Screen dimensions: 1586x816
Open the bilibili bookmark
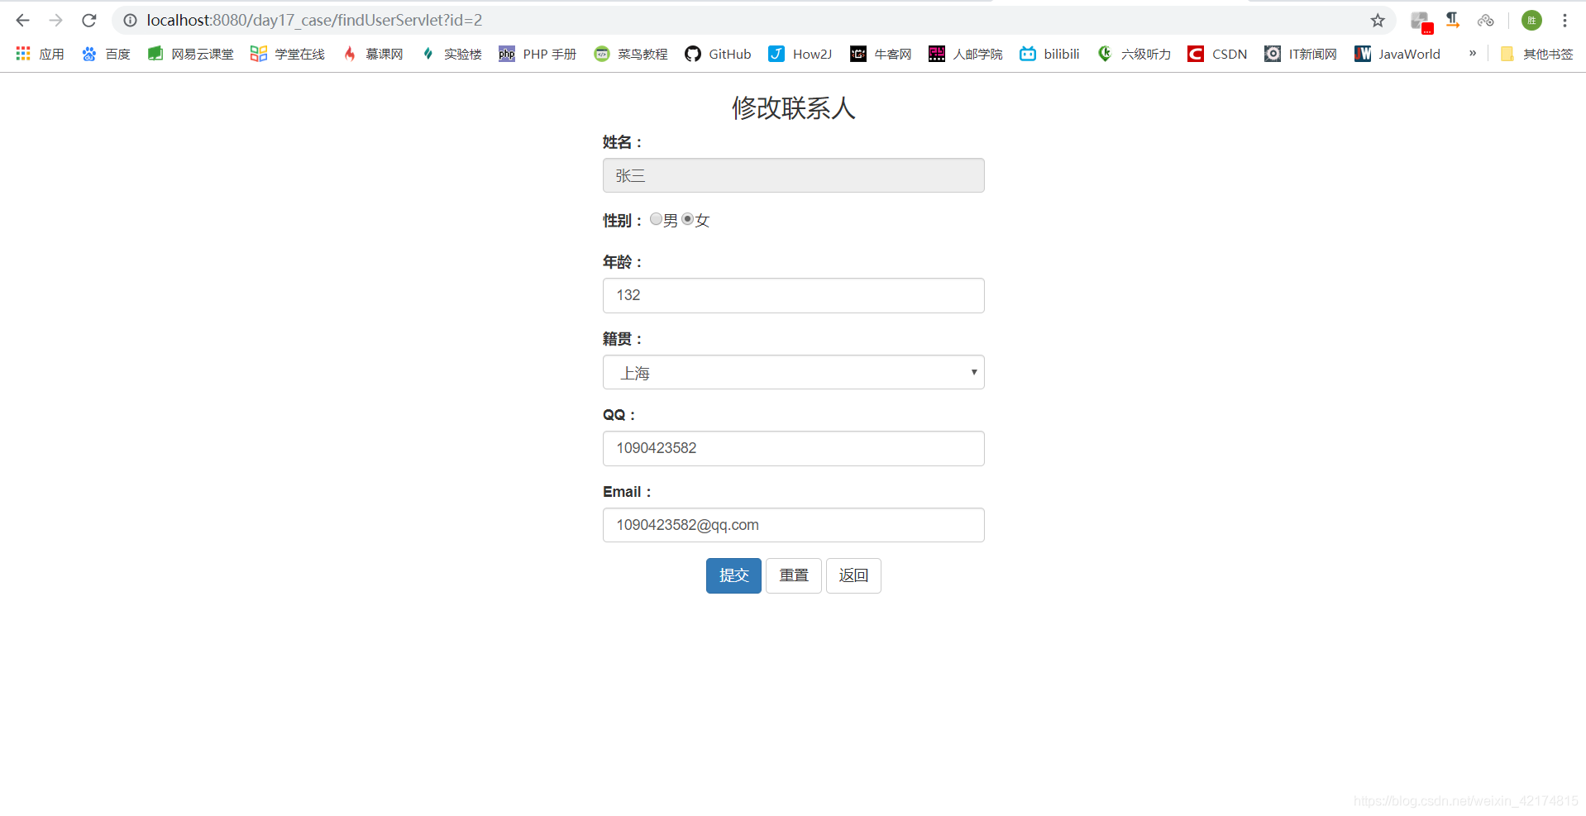click(x=1049, y=54)
